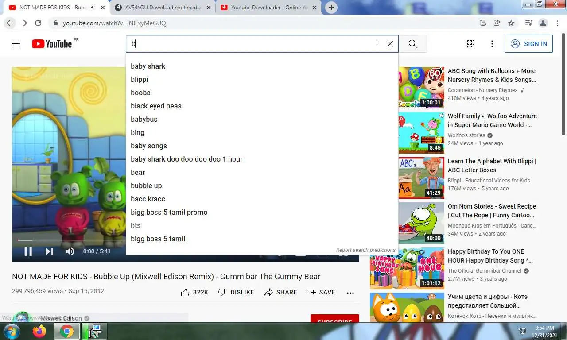Run search with the magnifier button
The height and width of the screenshot is (340, 567).
[x=412, y=44]
